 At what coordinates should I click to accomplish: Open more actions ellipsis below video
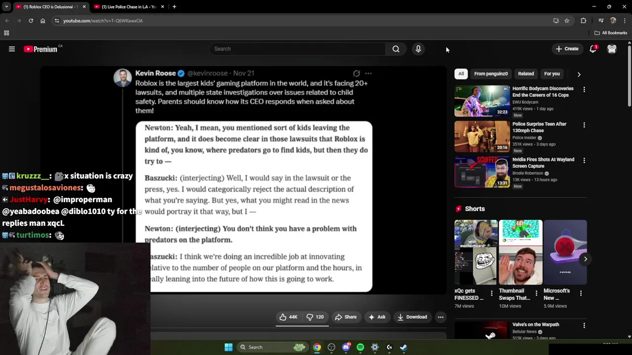click(440, 317)
